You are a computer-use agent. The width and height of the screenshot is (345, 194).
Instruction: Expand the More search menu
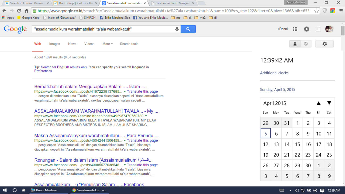(x=108, y=44)
